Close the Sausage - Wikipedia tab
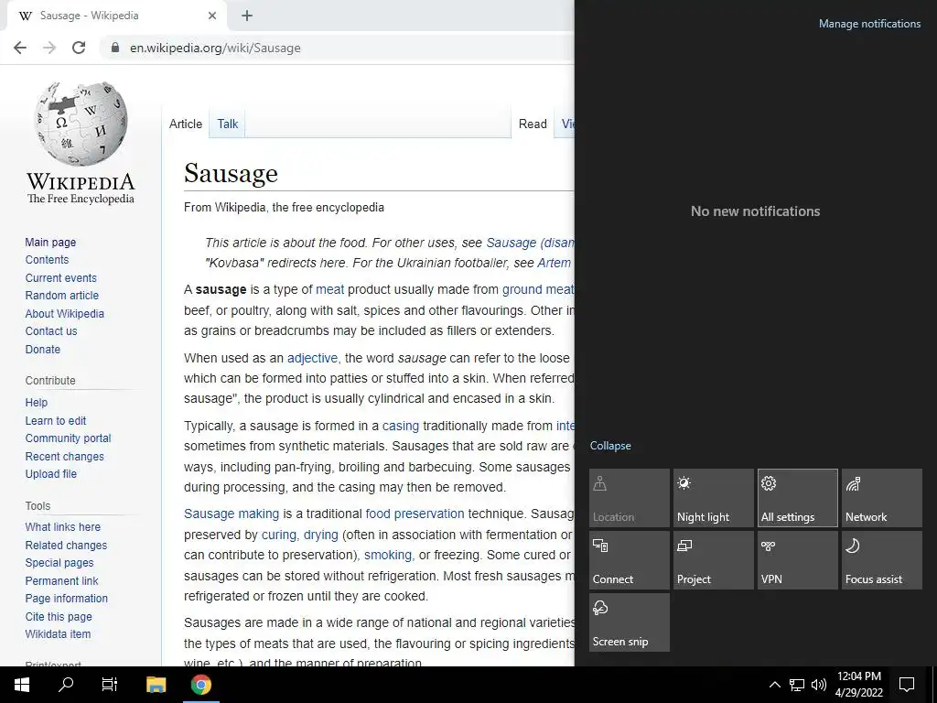Viewport: 937px width, 703px height. (212, 16)
